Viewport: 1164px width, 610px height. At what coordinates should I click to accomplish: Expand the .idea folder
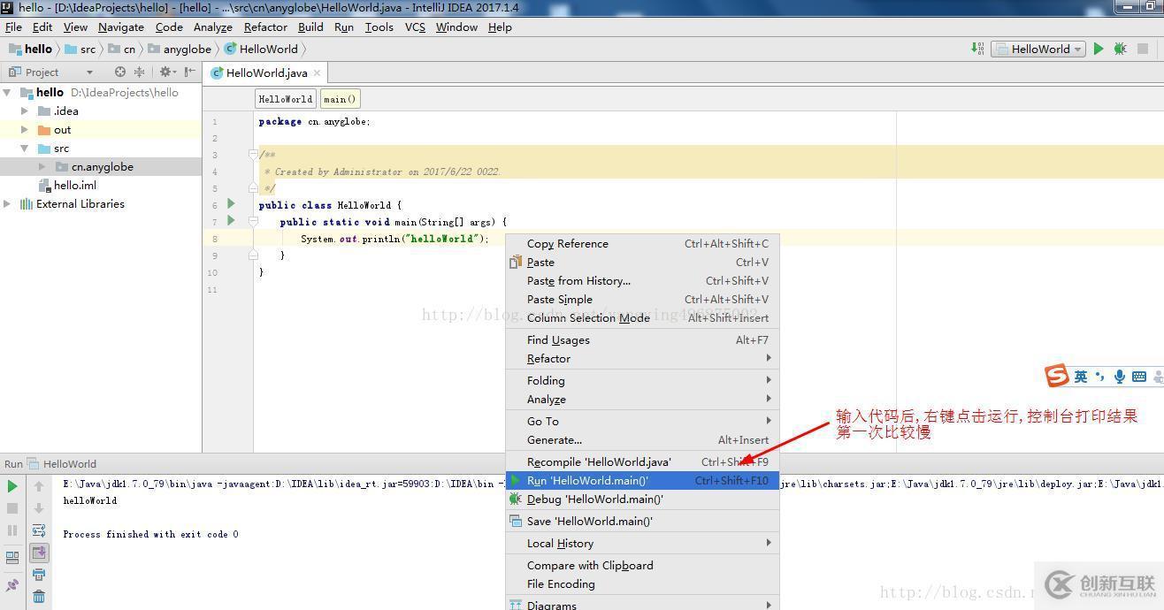25,111
